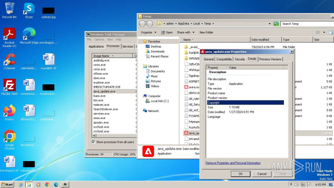
Task: Open Task Manager Services tab
Action: (x=128, y=46)
